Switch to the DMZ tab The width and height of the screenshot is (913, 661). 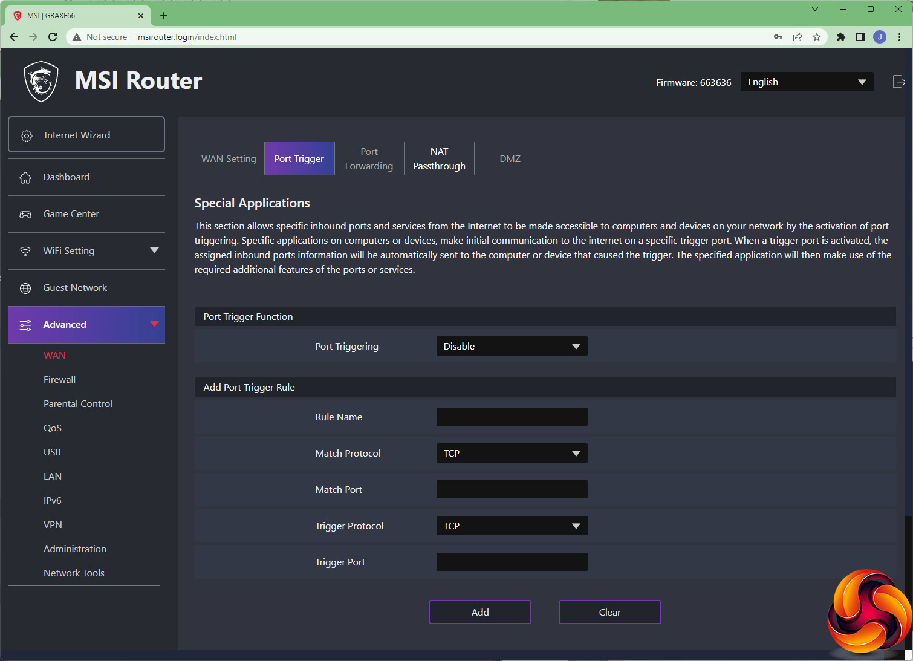[510, 159]
